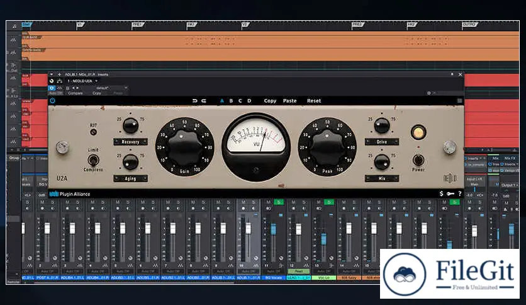Pin the plugin window
The width and height of the screenshot is (526, 305).
[x=452, y=74]
